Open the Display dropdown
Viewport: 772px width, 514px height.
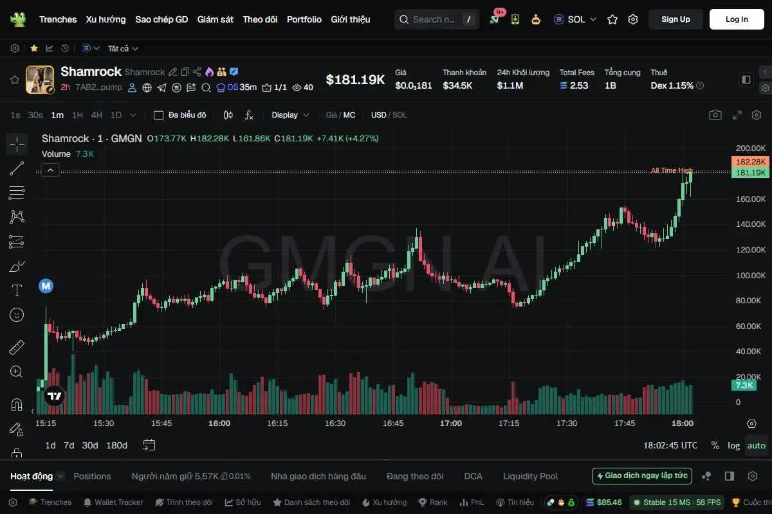[x=290, y=115]
